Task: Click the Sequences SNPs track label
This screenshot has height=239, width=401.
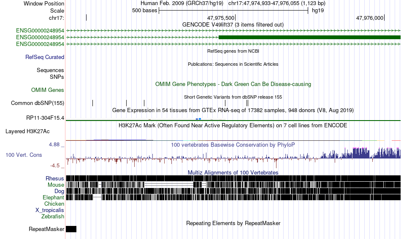Action: click(x=50, y=73)
